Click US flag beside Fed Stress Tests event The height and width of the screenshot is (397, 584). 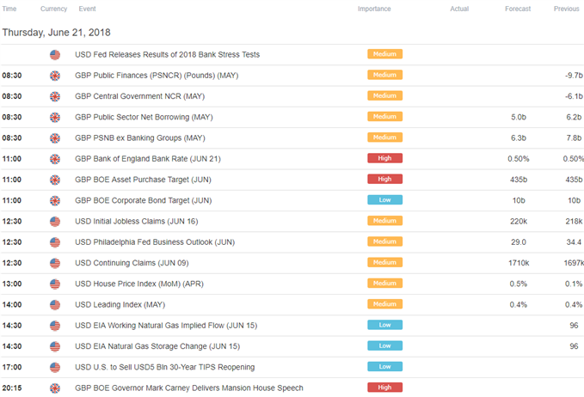tap(55, 55)
